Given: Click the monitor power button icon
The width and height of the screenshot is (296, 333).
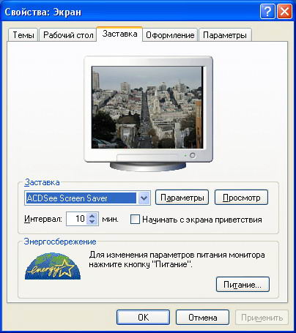Looking at the screenshot, I should [x=193, y=155].
